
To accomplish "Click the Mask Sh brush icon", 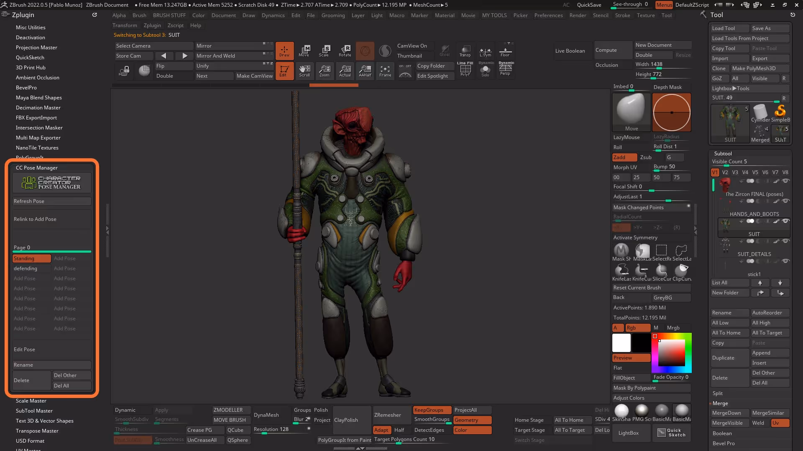I will pyautogui.click(x=621, y=253).
